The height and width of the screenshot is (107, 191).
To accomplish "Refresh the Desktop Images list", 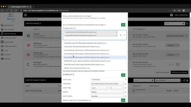I will click(187, 23).
